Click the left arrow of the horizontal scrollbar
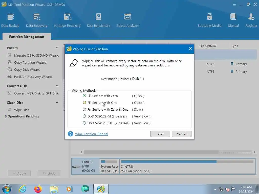The image size is (259, 194). point(81,152)
